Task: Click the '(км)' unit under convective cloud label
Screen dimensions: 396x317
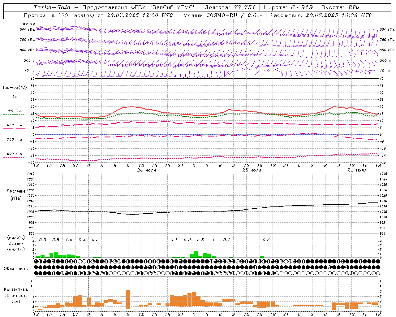Action: click(16, 302)
